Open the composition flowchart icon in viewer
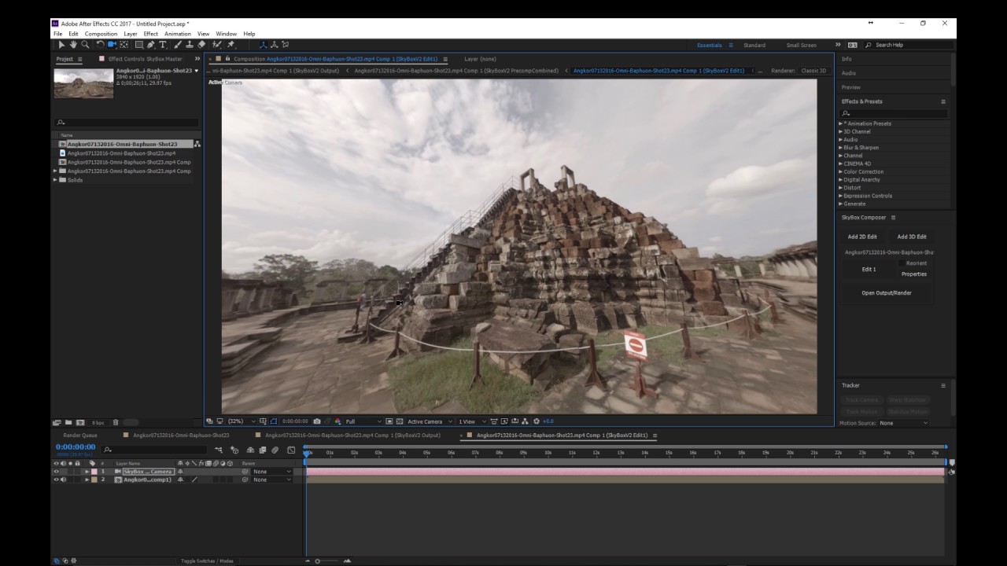Screen dimensions: 1007x566 tap(525, 421)
